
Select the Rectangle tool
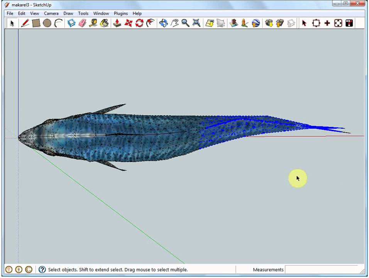[36, 23]
